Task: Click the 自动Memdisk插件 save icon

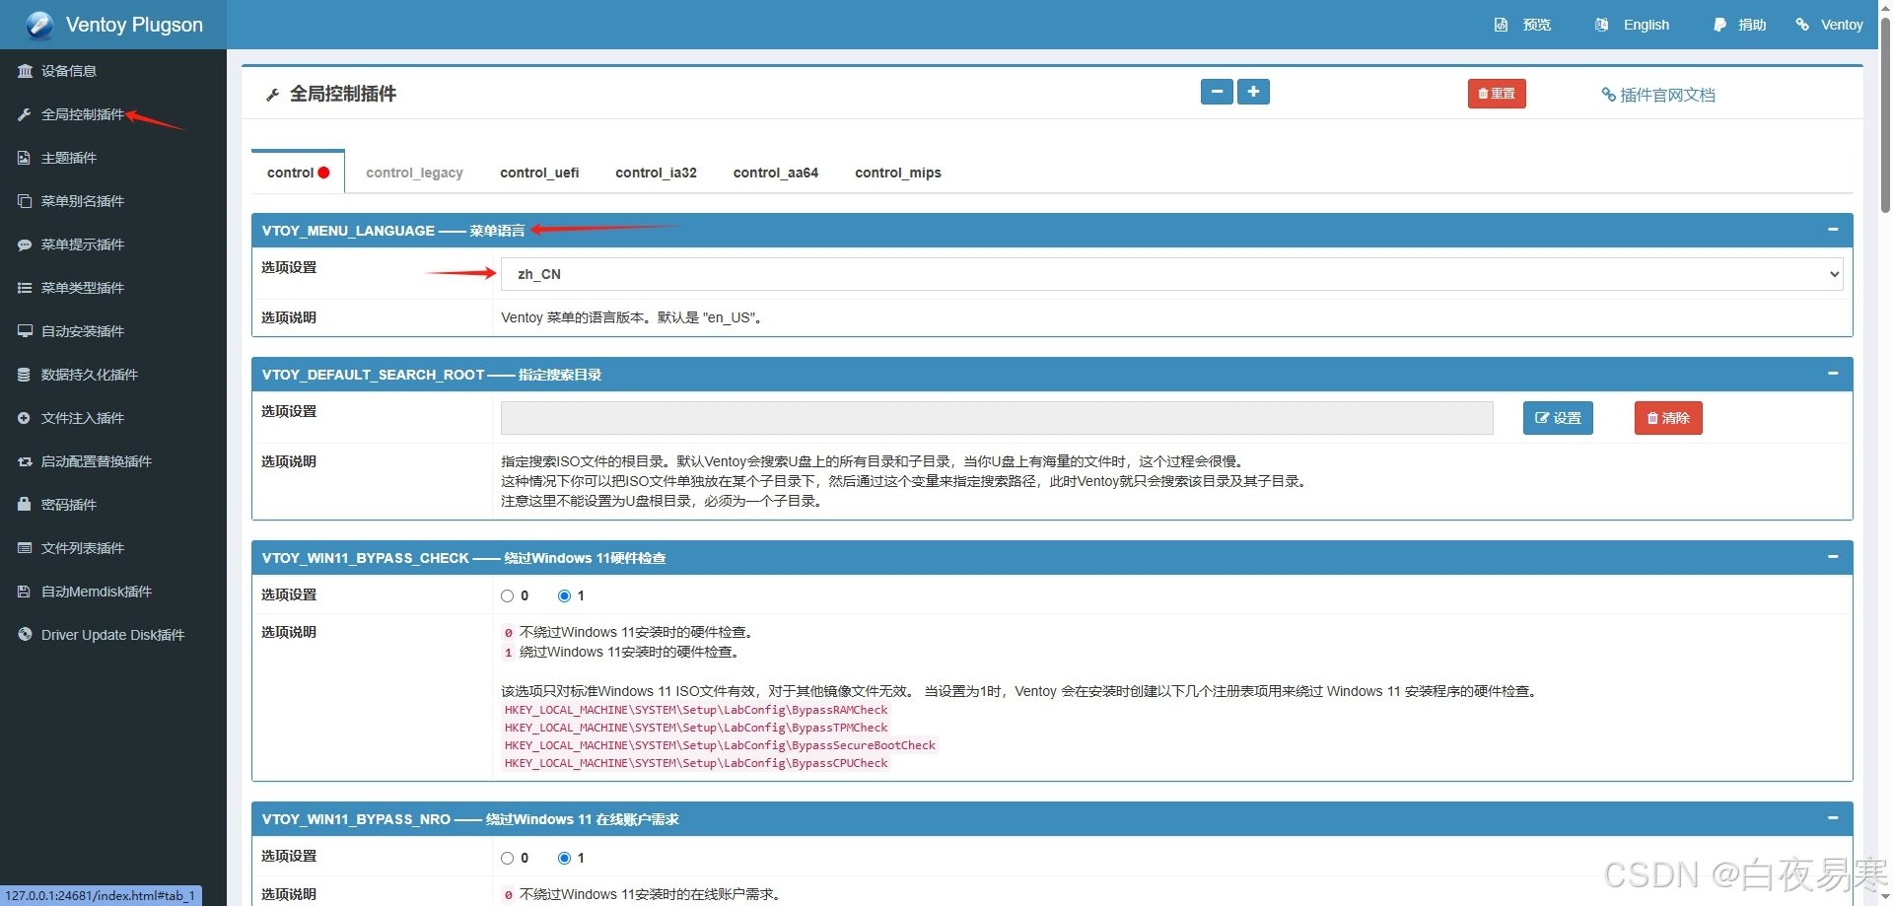Action: [25, 592]
